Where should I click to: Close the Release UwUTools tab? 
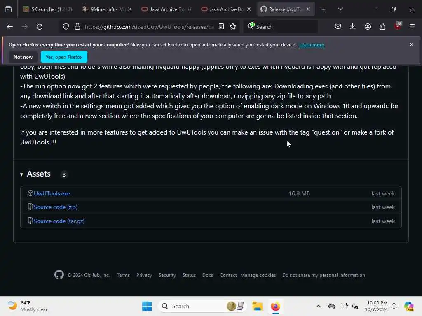pyautogui.click(x=308, y=9)
